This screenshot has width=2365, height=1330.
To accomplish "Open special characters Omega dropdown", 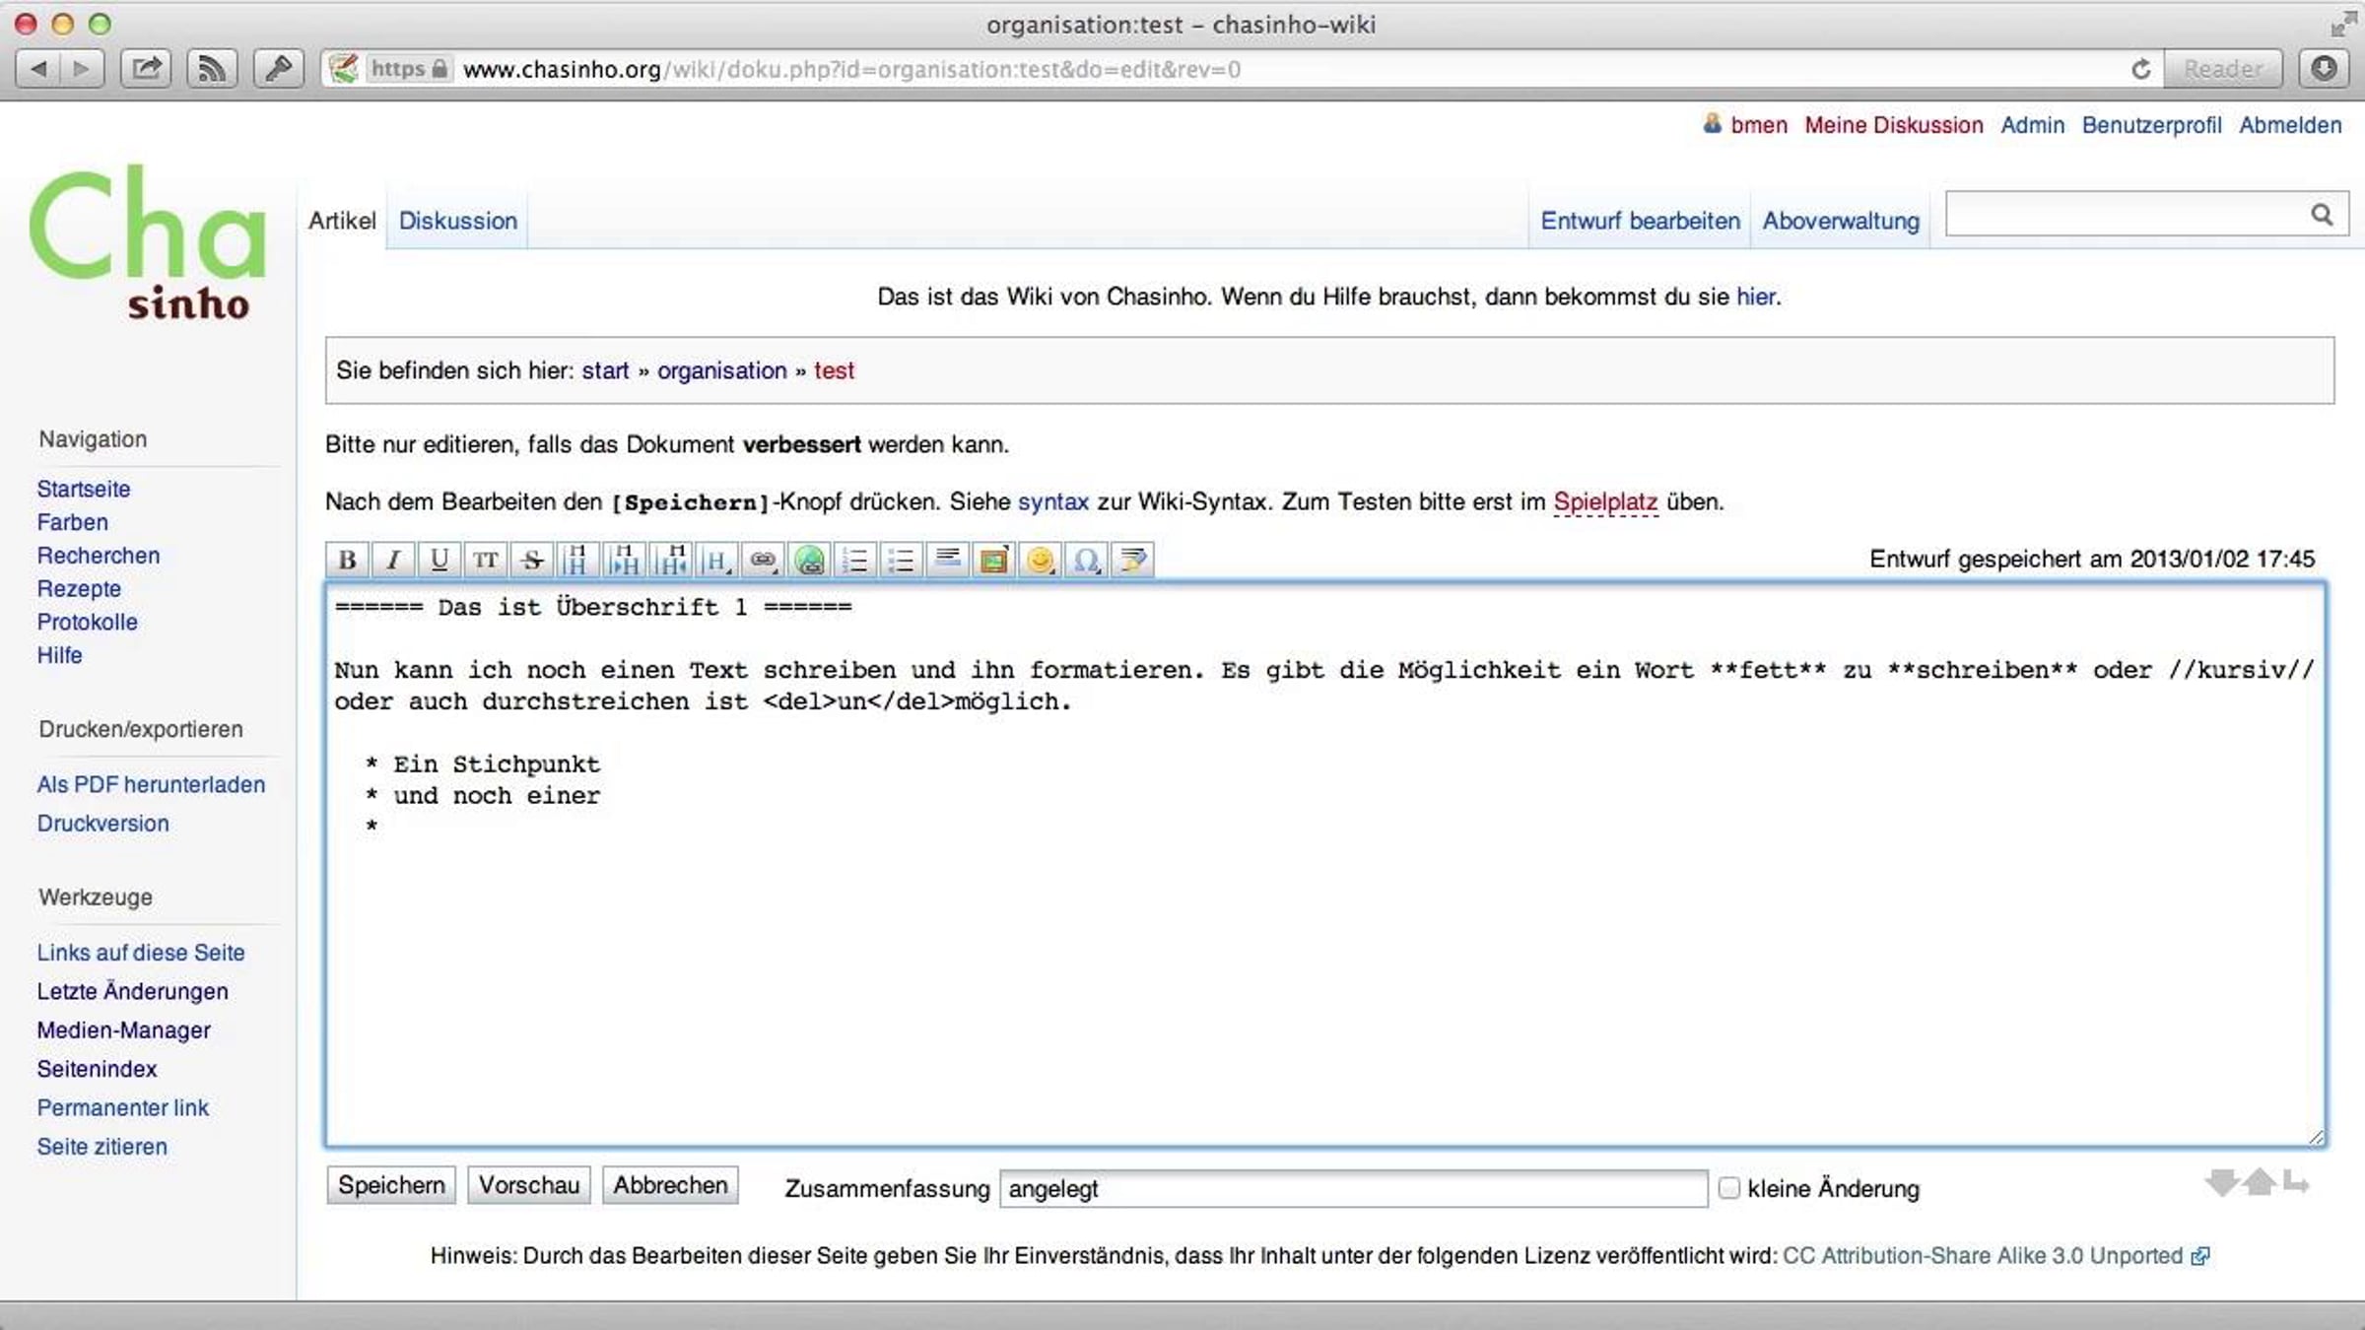I will pyautogui.click(x=1086, y=561).
